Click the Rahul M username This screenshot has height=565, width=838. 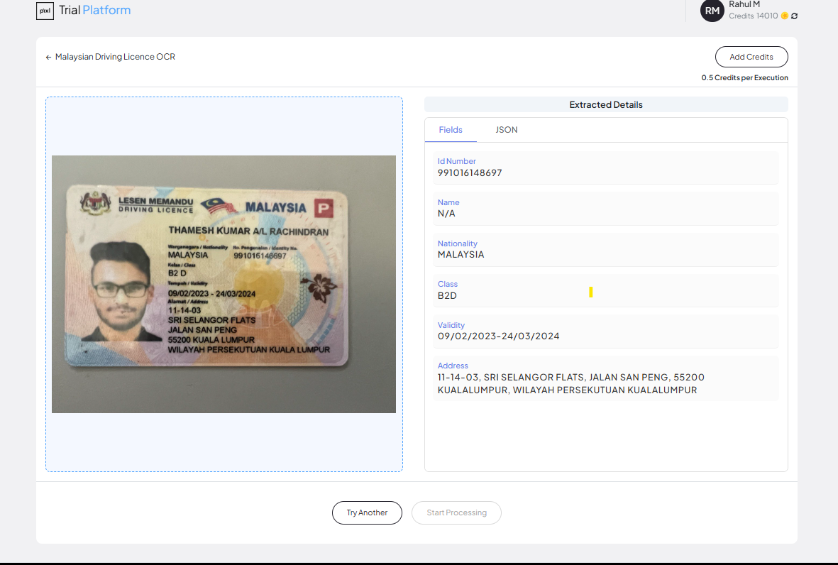pos(744,4)
